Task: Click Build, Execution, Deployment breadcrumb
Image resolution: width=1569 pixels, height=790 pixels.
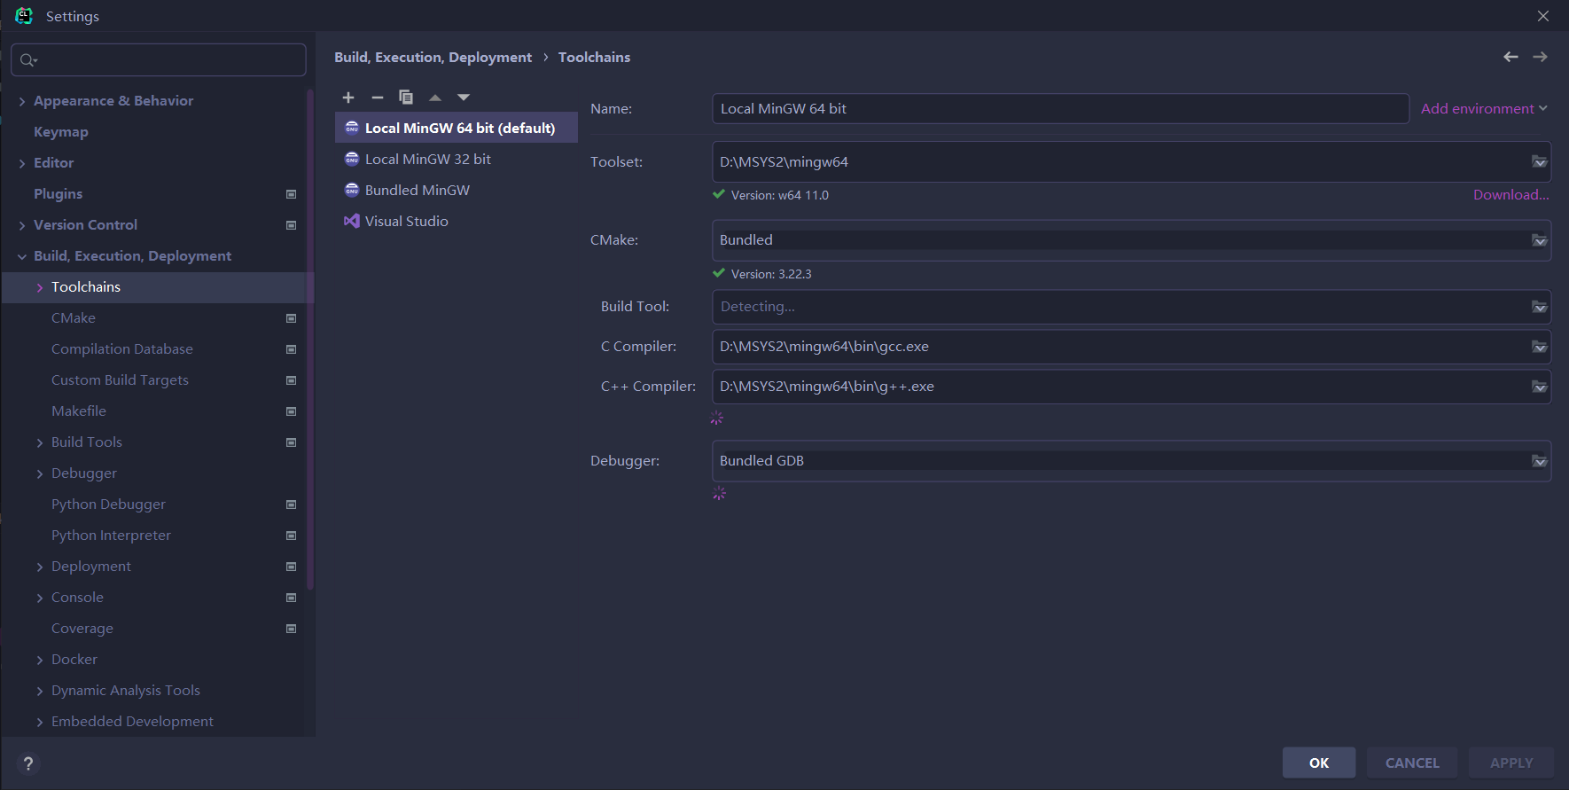Action: tap(433, 57)
